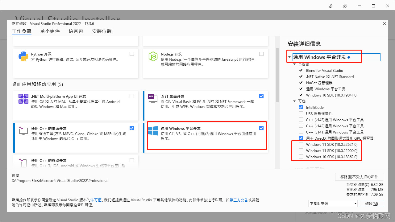395x222 pixels.
Task: Check Windows 11 SDK (10.0.22000.0)
Action: point(301,150)
